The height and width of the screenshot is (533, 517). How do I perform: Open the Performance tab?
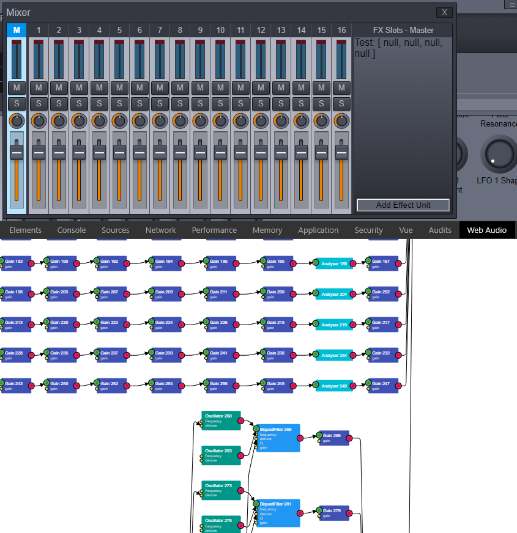pyautogui.click(x=214, y=230)
